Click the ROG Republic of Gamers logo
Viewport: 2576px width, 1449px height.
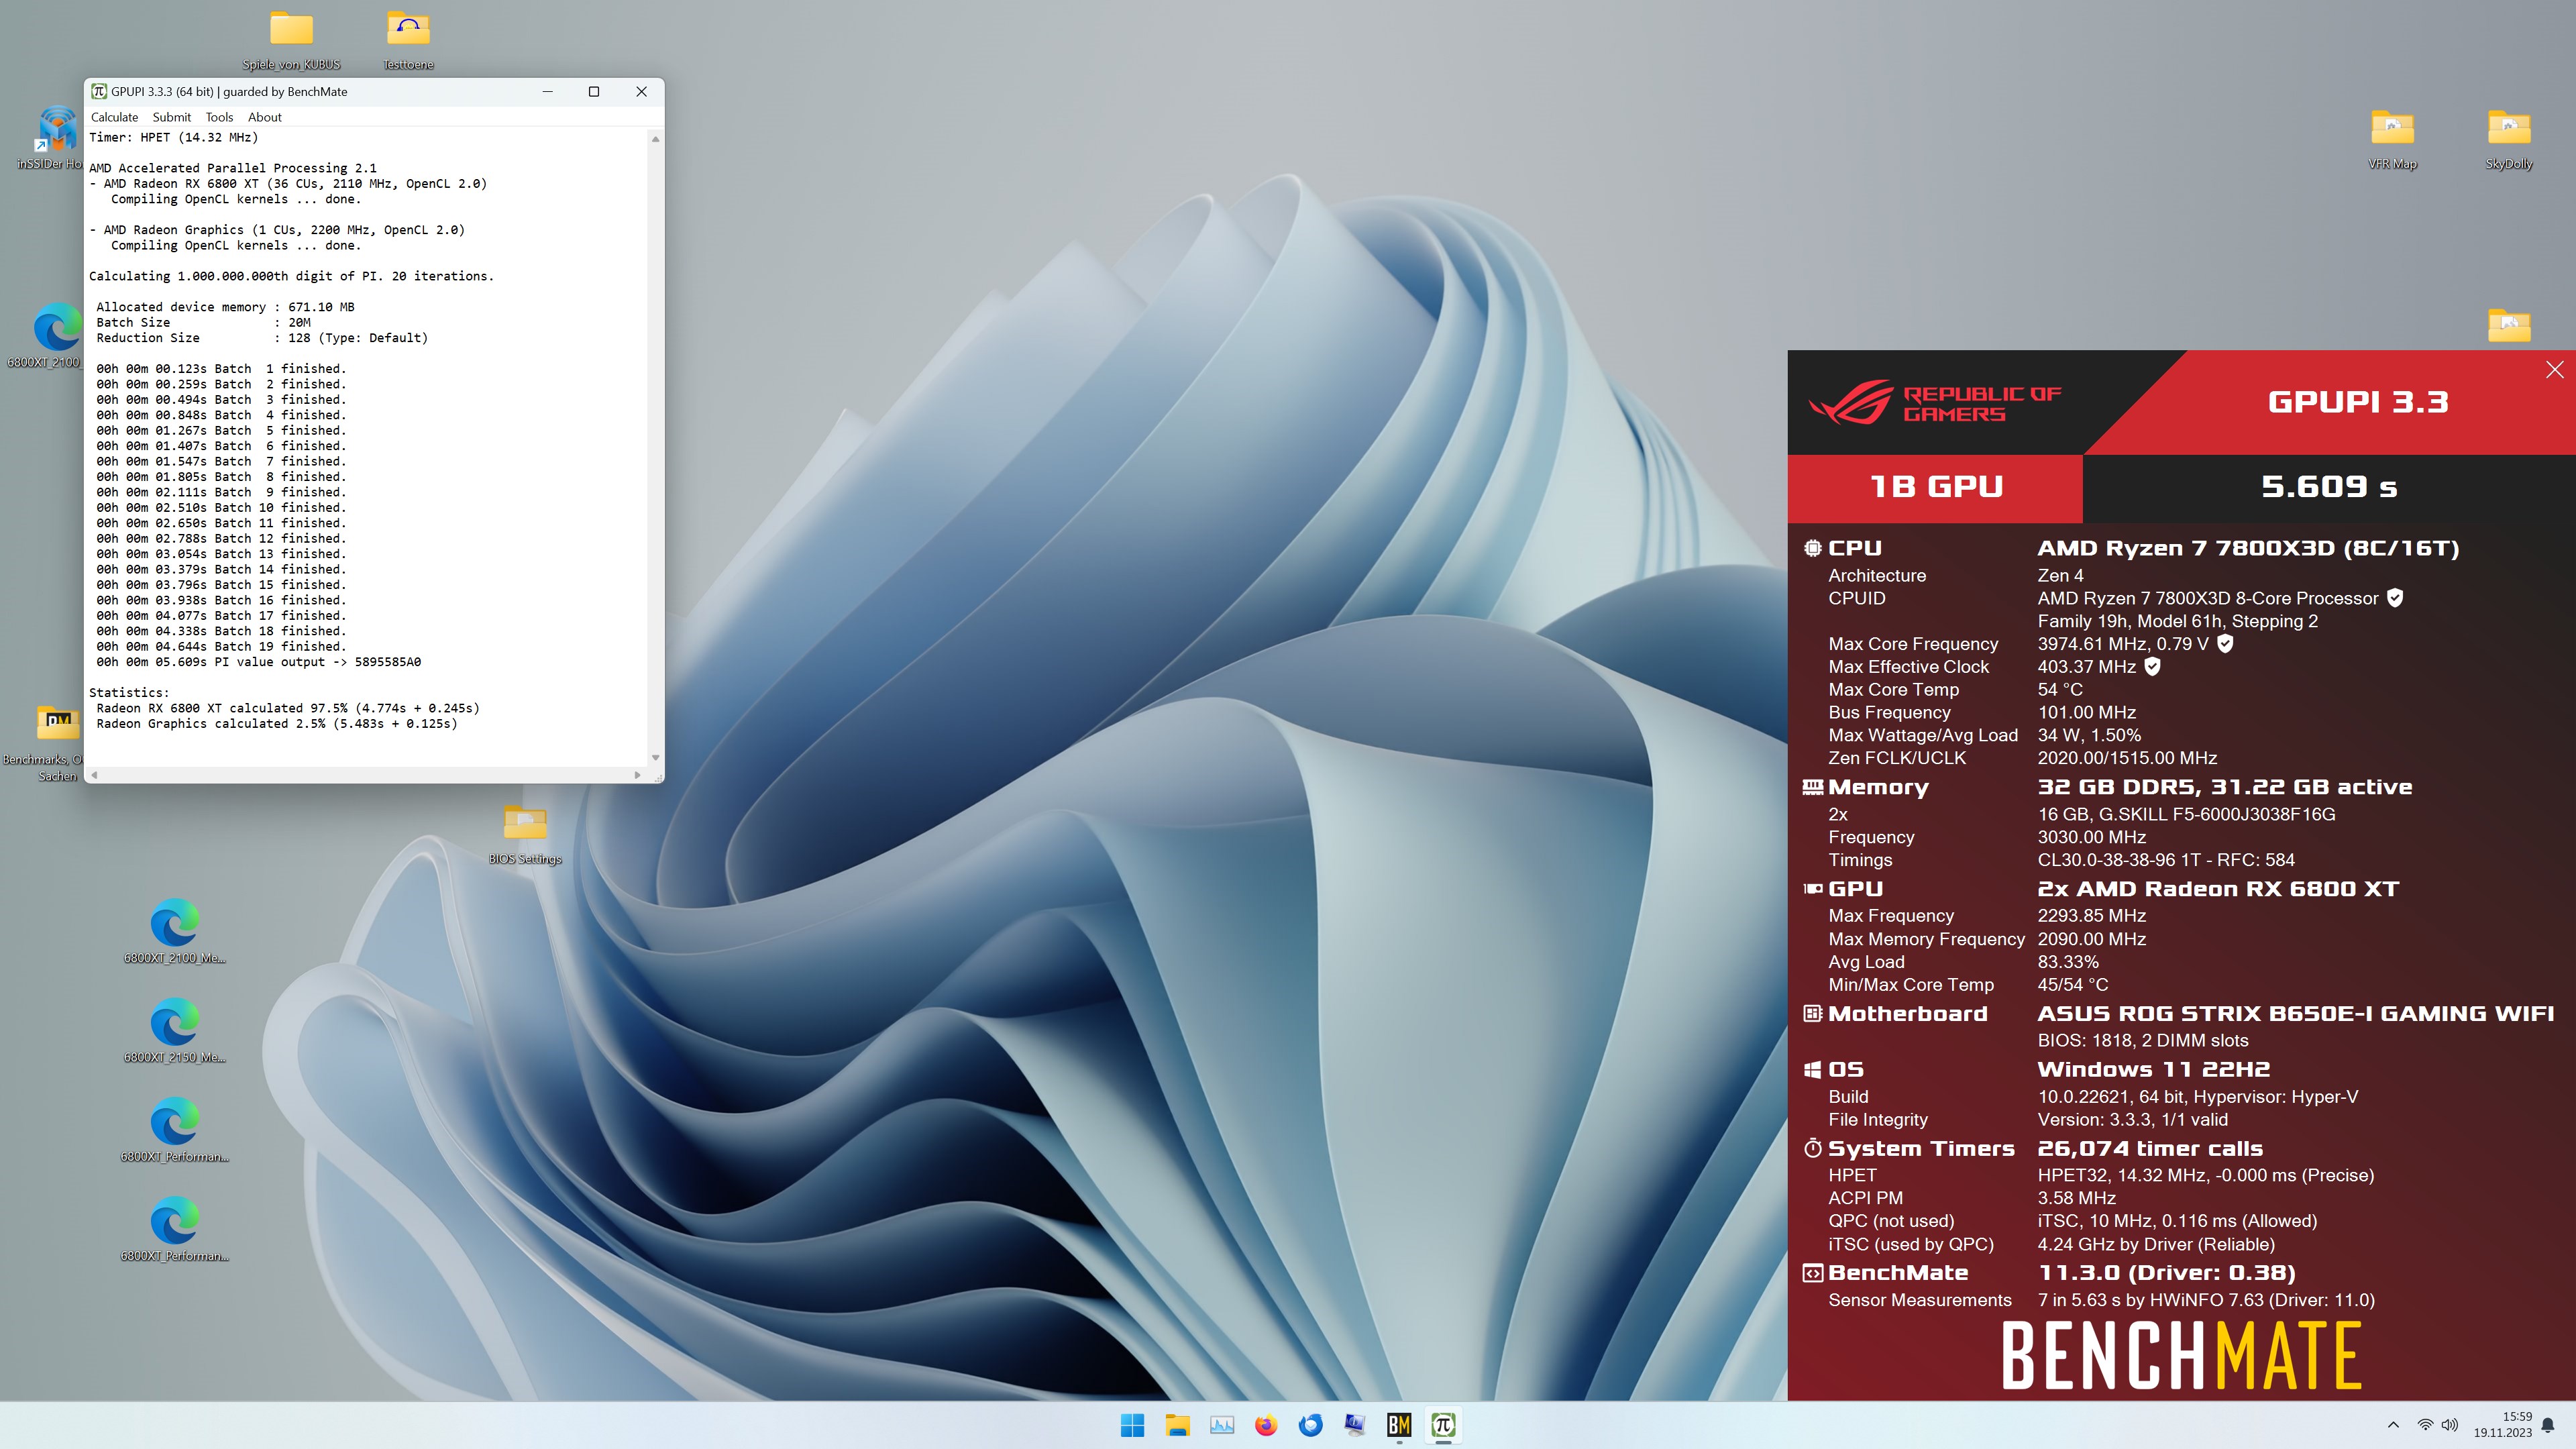tap(1934, 402)
